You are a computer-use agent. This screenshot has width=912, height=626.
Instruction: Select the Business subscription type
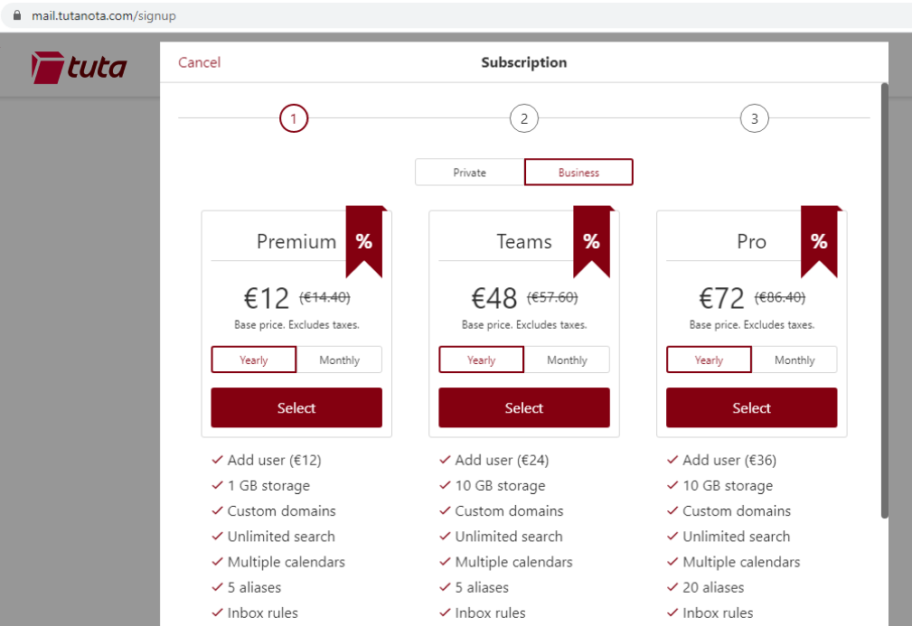pyautogui.click(x=578, y=173)
